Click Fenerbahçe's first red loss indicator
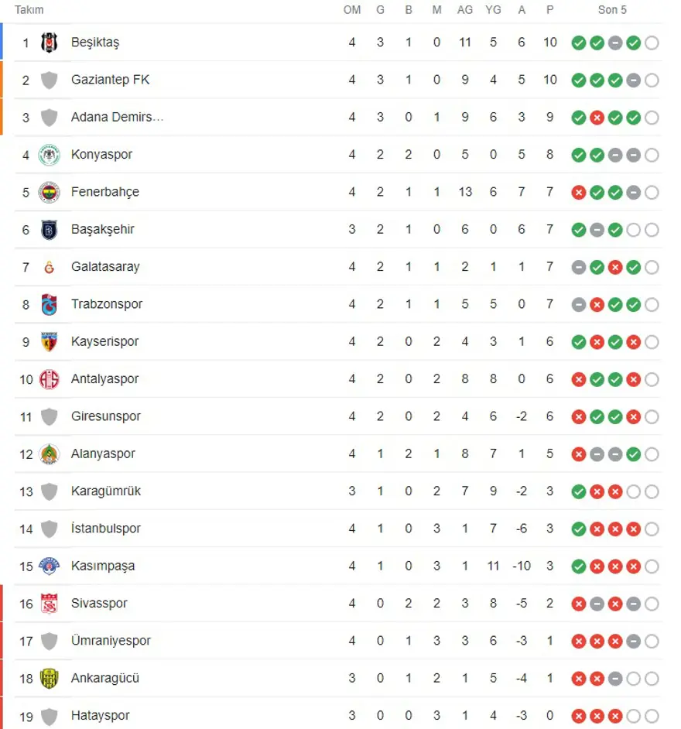The width and height of the screenshot is (681, 729). tap(578, 192)
